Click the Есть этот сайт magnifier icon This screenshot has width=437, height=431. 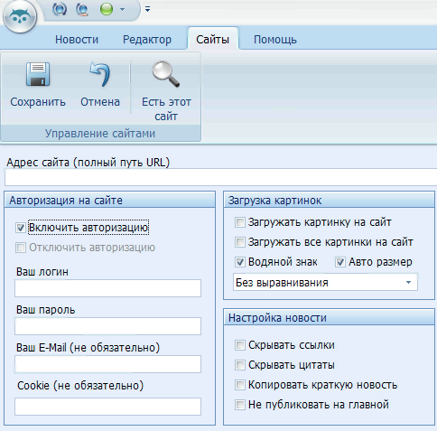coord(166,74)
